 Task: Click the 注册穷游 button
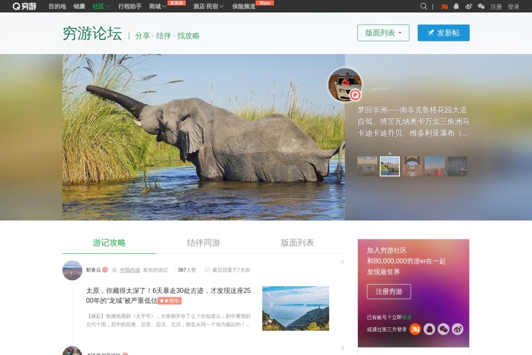pyautogui.click(x=389, y=292)
